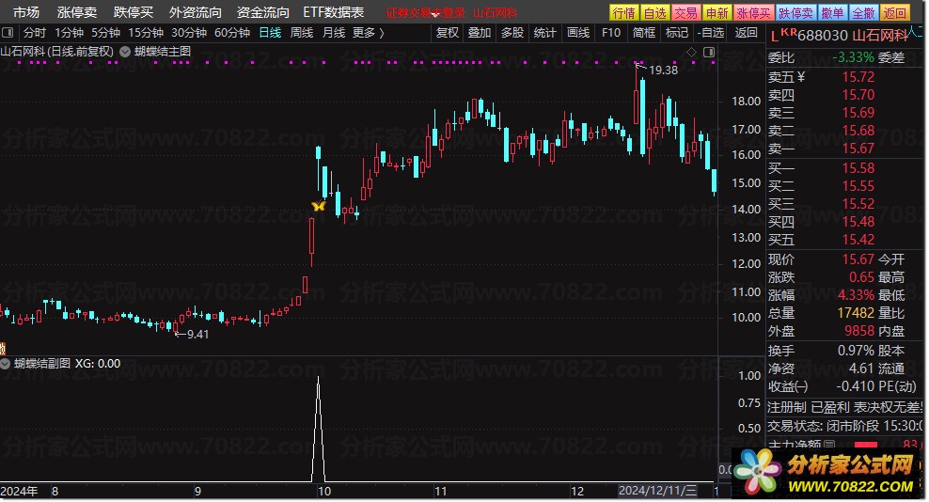Click the 简框 toolbar button
Screen dimensions: 929x502
click(x=644, y=33)
